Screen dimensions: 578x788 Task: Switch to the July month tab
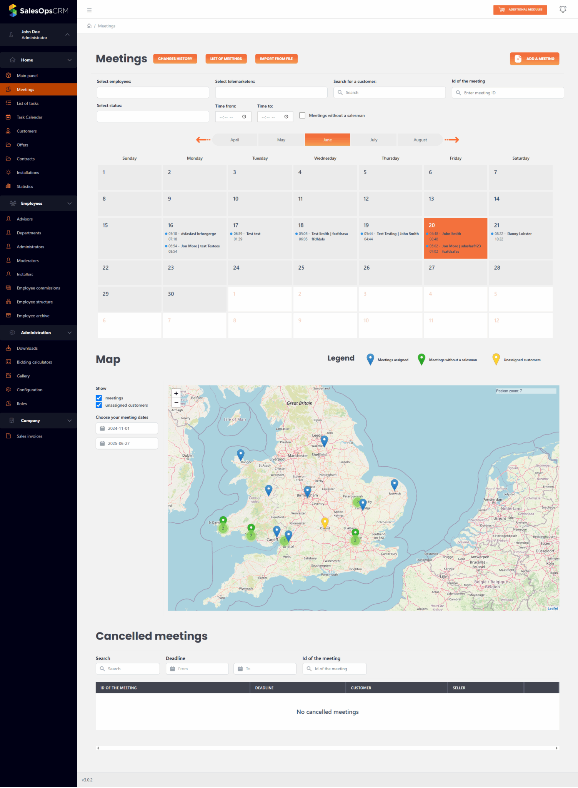(x=373, y=140)
